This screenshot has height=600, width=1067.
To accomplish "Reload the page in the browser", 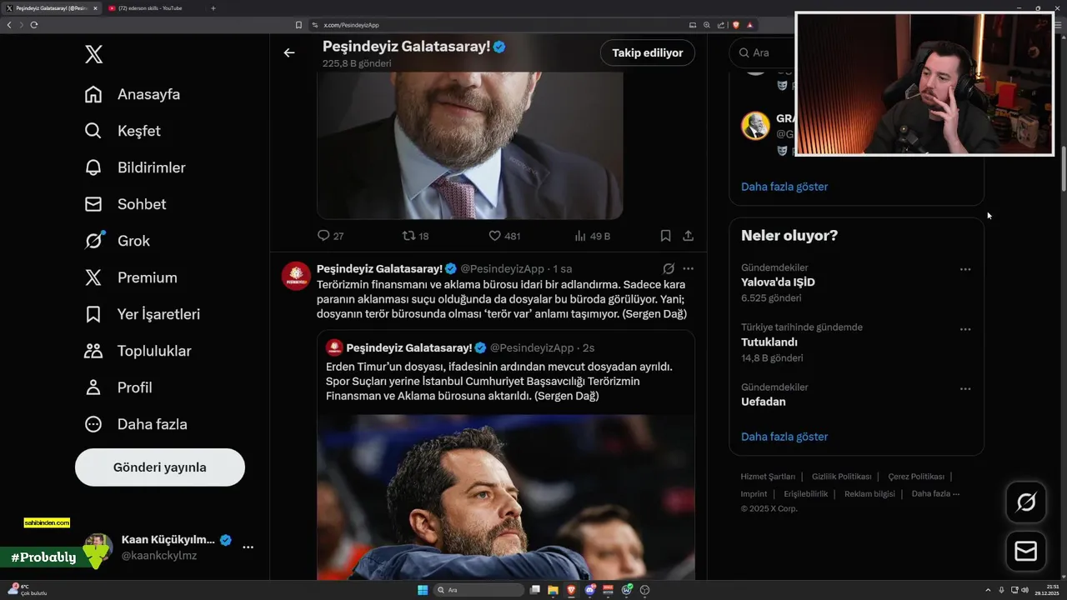I will [x=34, y=25].
